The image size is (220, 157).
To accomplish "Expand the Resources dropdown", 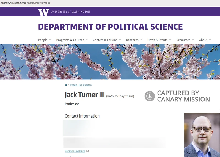I will (x=185, y=40).
